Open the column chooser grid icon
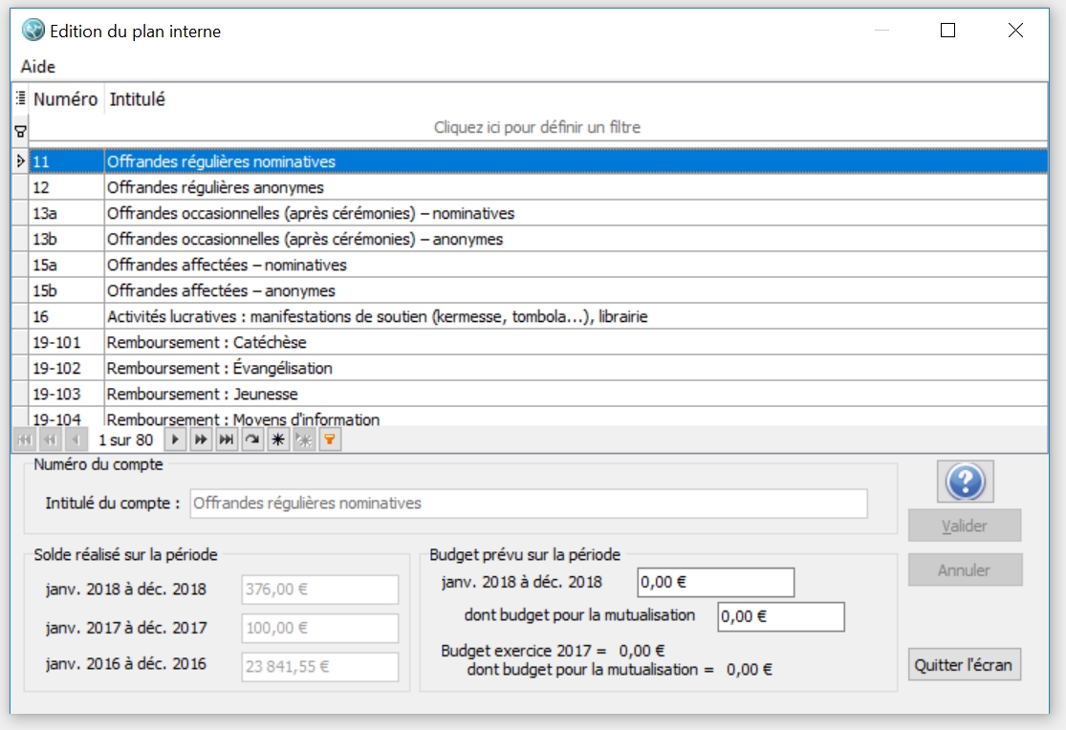 click(20, 98)
